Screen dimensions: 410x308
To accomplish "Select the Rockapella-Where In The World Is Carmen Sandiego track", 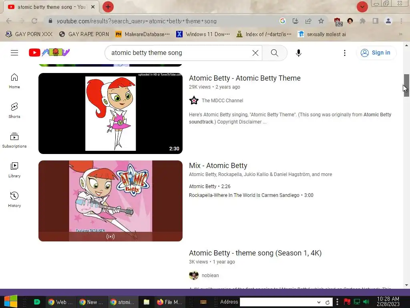I will click(x=251, y=195).
